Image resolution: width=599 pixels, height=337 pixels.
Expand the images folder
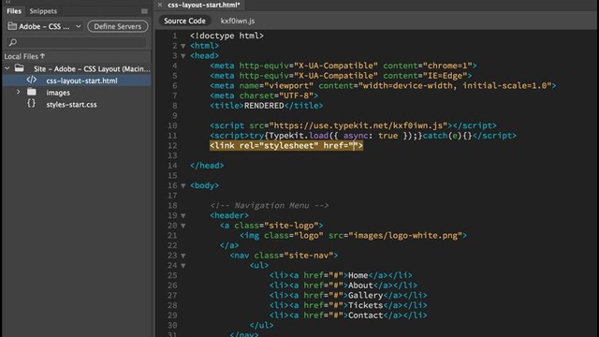click(18, 92)
